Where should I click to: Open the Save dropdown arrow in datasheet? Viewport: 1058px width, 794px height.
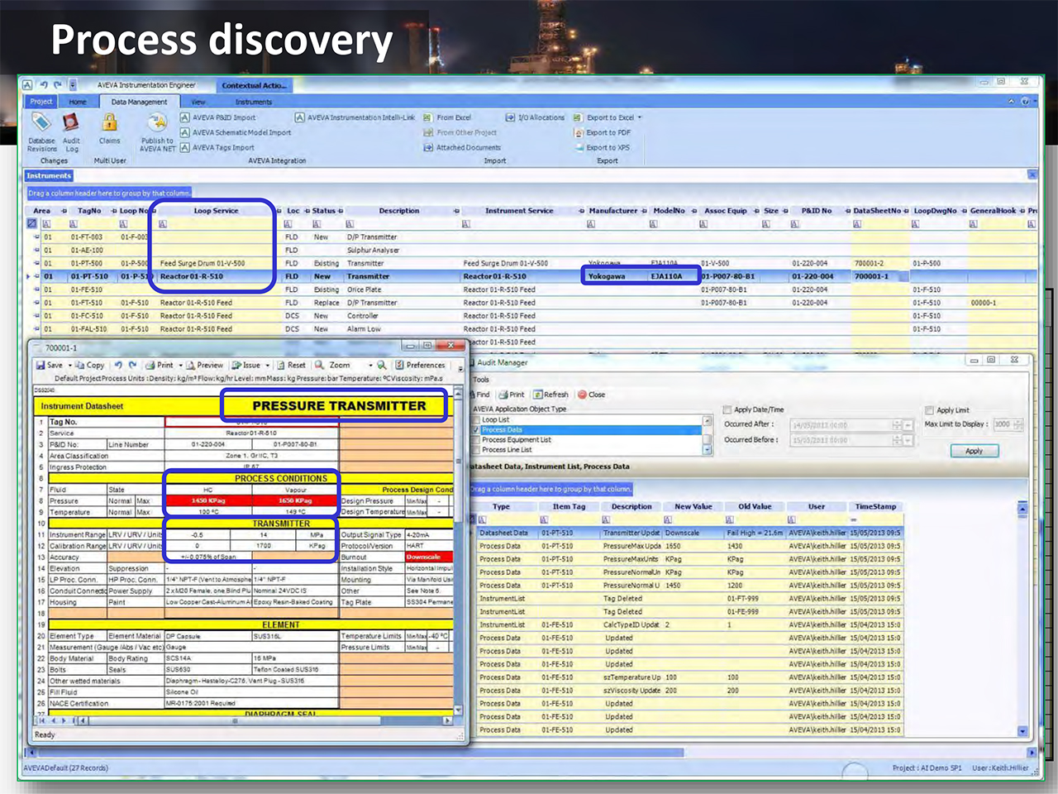pyautogui.click(x=69, y=365)
